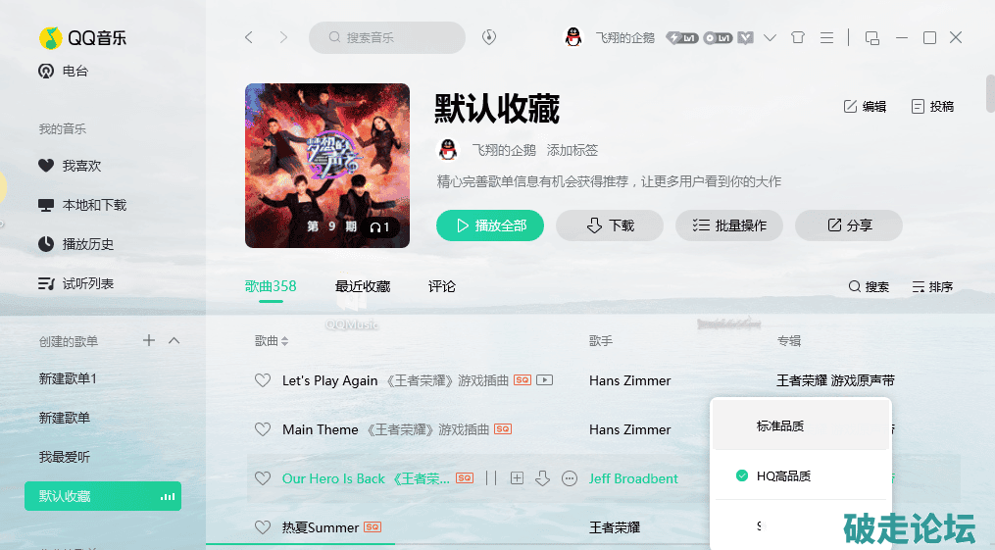The width and height of the screenshot is (995, 550).
Task: Add Our Hero Is Back to a playlist
Action: click(518, 478)
